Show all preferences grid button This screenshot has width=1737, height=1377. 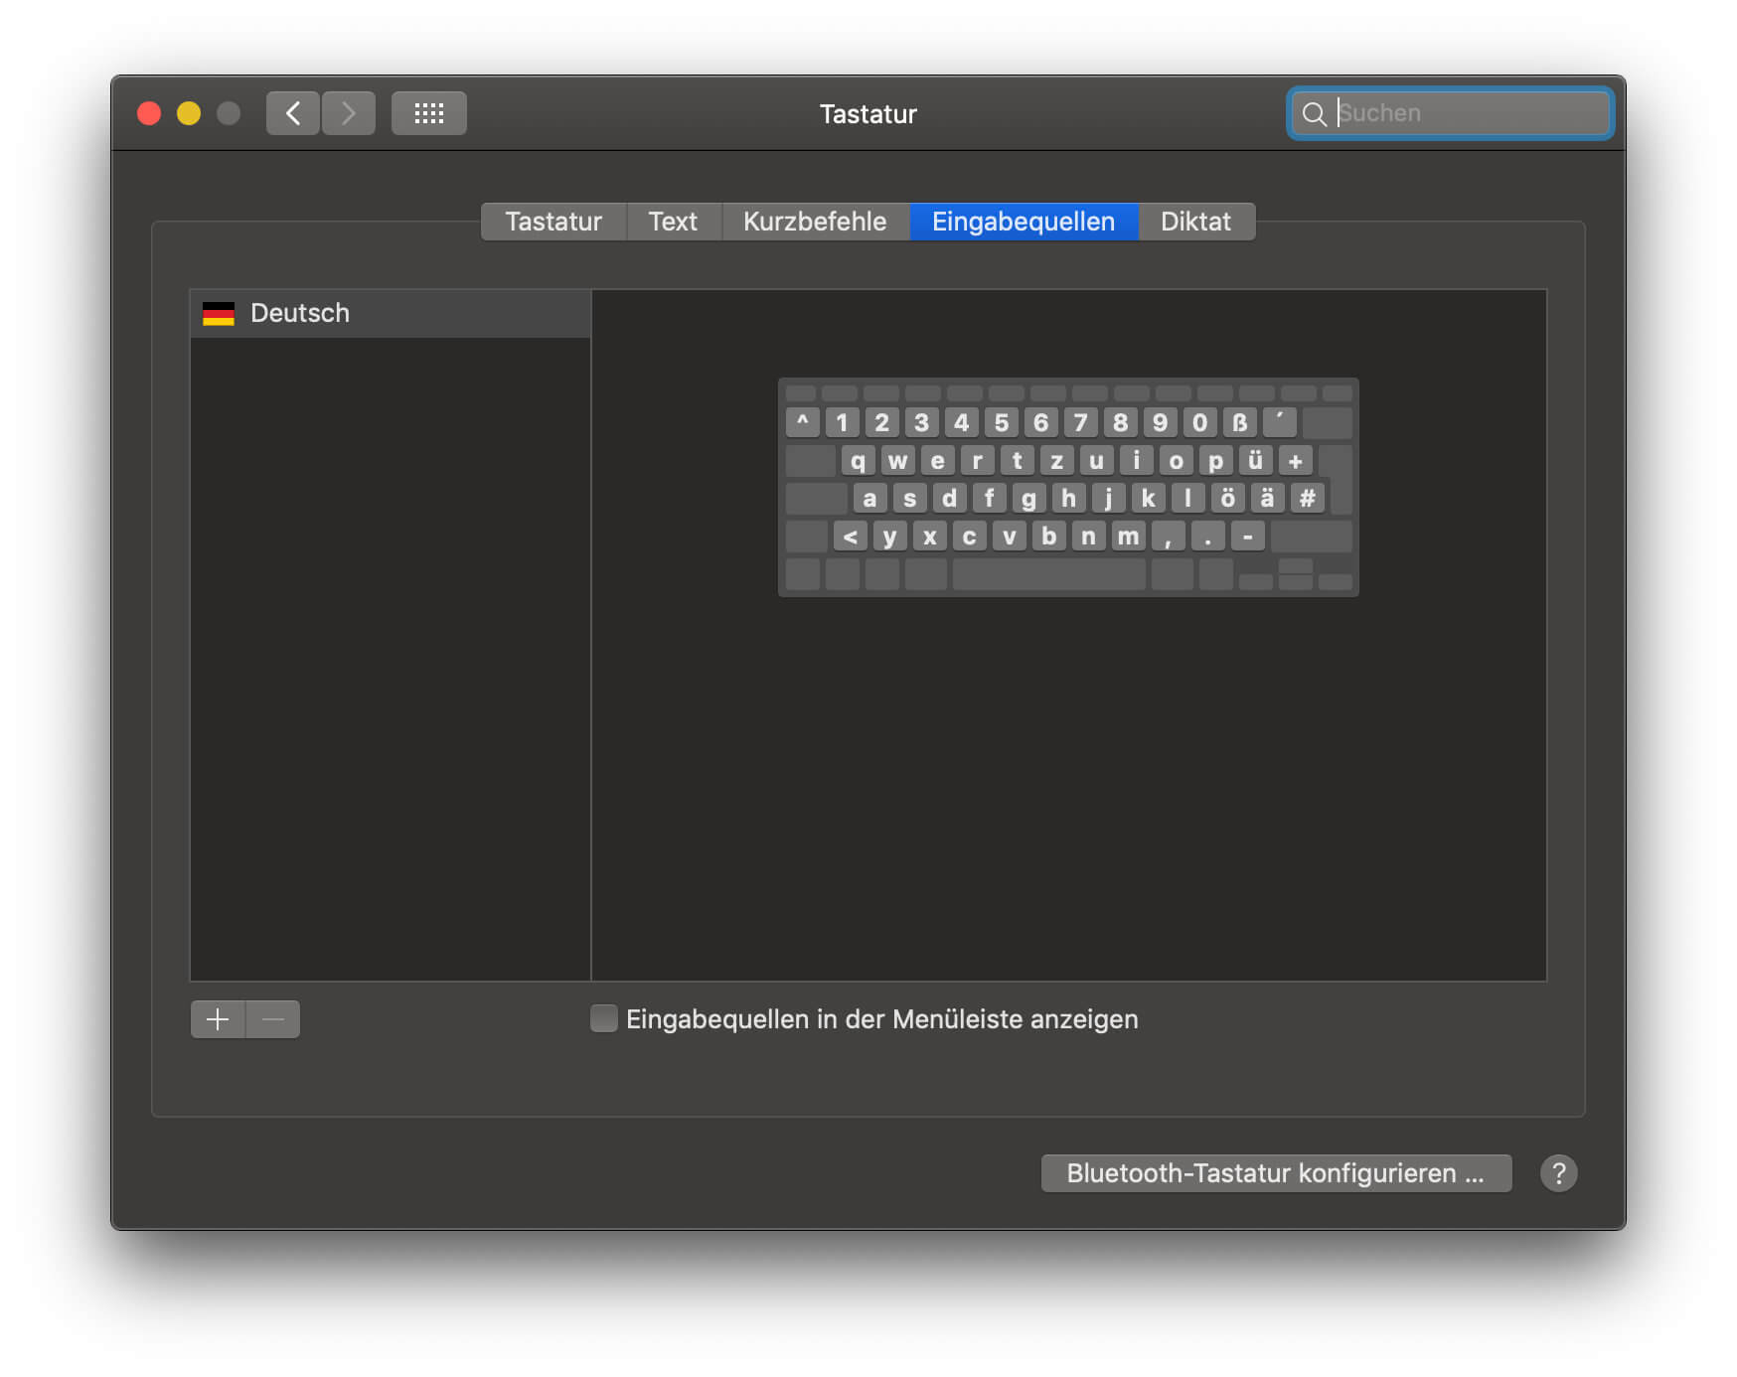click(x=429, y=113)
